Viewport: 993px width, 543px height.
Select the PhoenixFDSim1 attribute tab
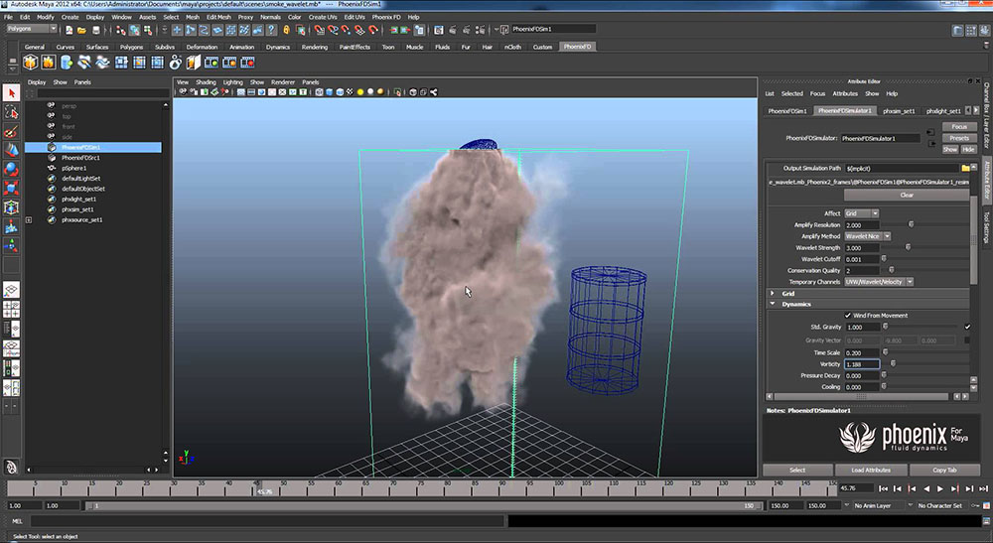(787, 111)
